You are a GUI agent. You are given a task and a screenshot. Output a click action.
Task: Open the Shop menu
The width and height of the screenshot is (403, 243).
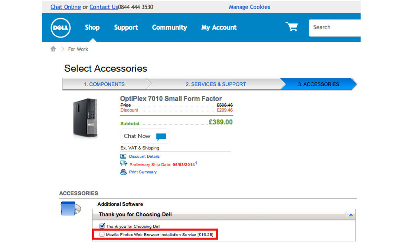pos(92,27)
